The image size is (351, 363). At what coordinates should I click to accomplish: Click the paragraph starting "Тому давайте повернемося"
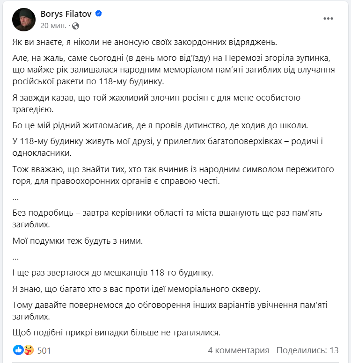170,310
